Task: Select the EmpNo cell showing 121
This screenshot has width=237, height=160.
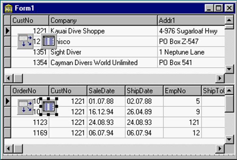Action: point(182,122)
